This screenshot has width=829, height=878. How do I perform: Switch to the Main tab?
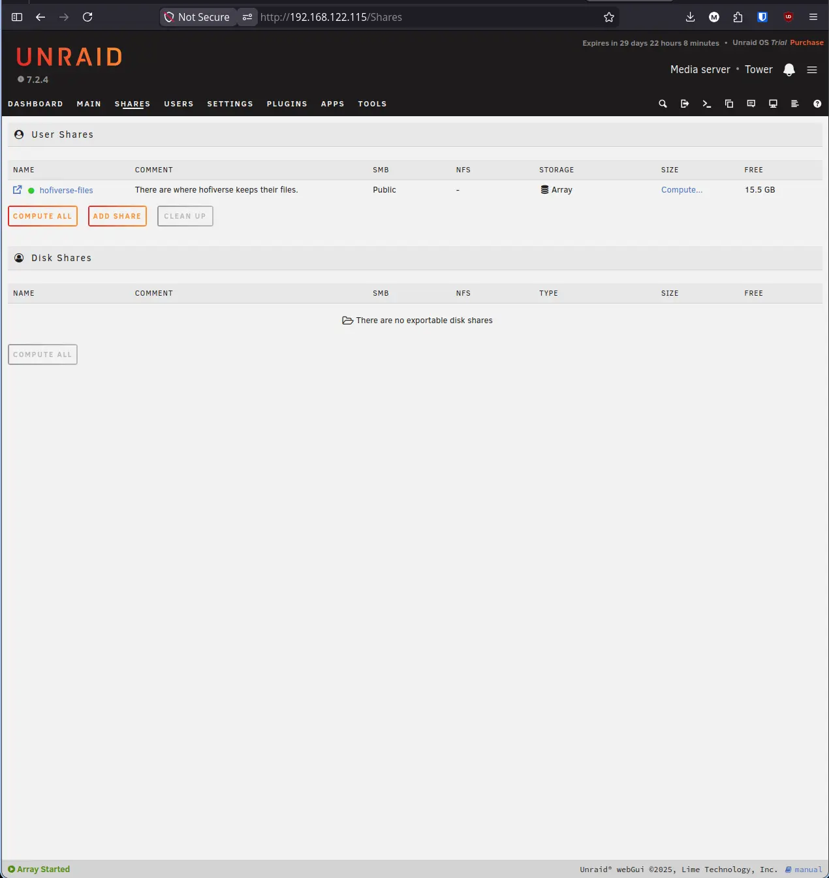[x=89, y=104]
